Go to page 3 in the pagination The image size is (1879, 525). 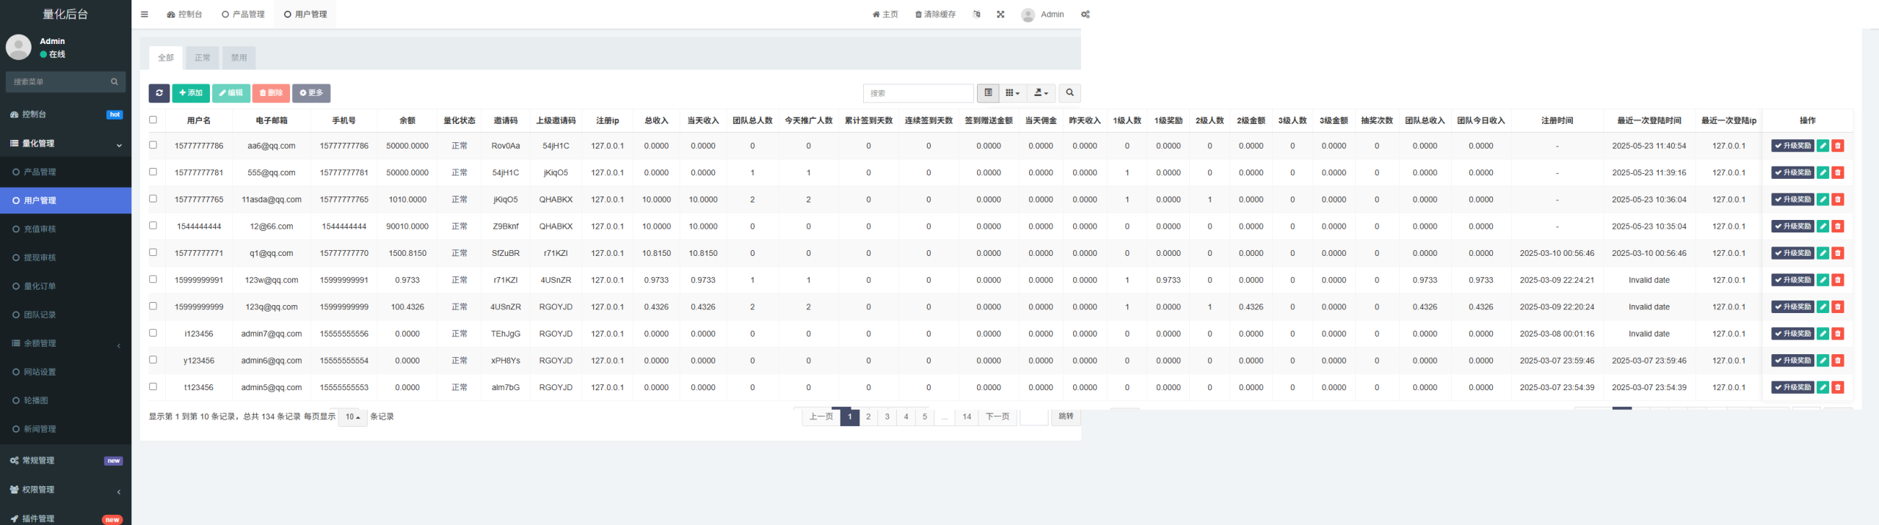pyautogui.click(x=887, y=417)
